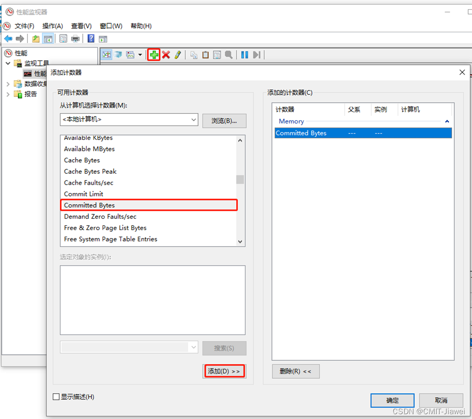Open the 帮助(H) menu

point(141,26)
